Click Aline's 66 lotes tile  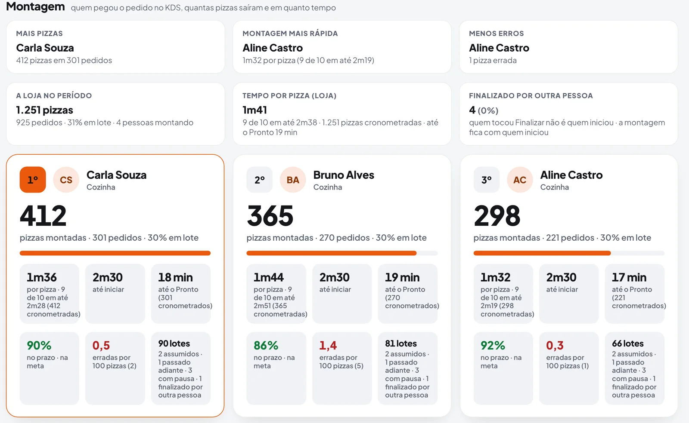[635, 368]
